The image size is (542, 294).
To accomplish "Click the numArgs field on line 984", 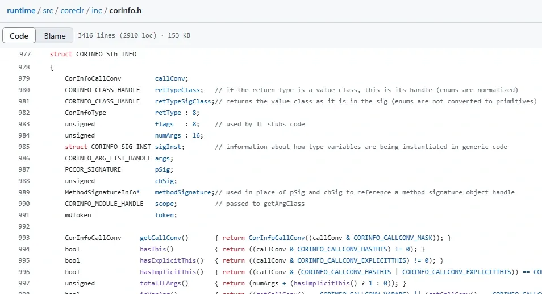I will 168,135.
